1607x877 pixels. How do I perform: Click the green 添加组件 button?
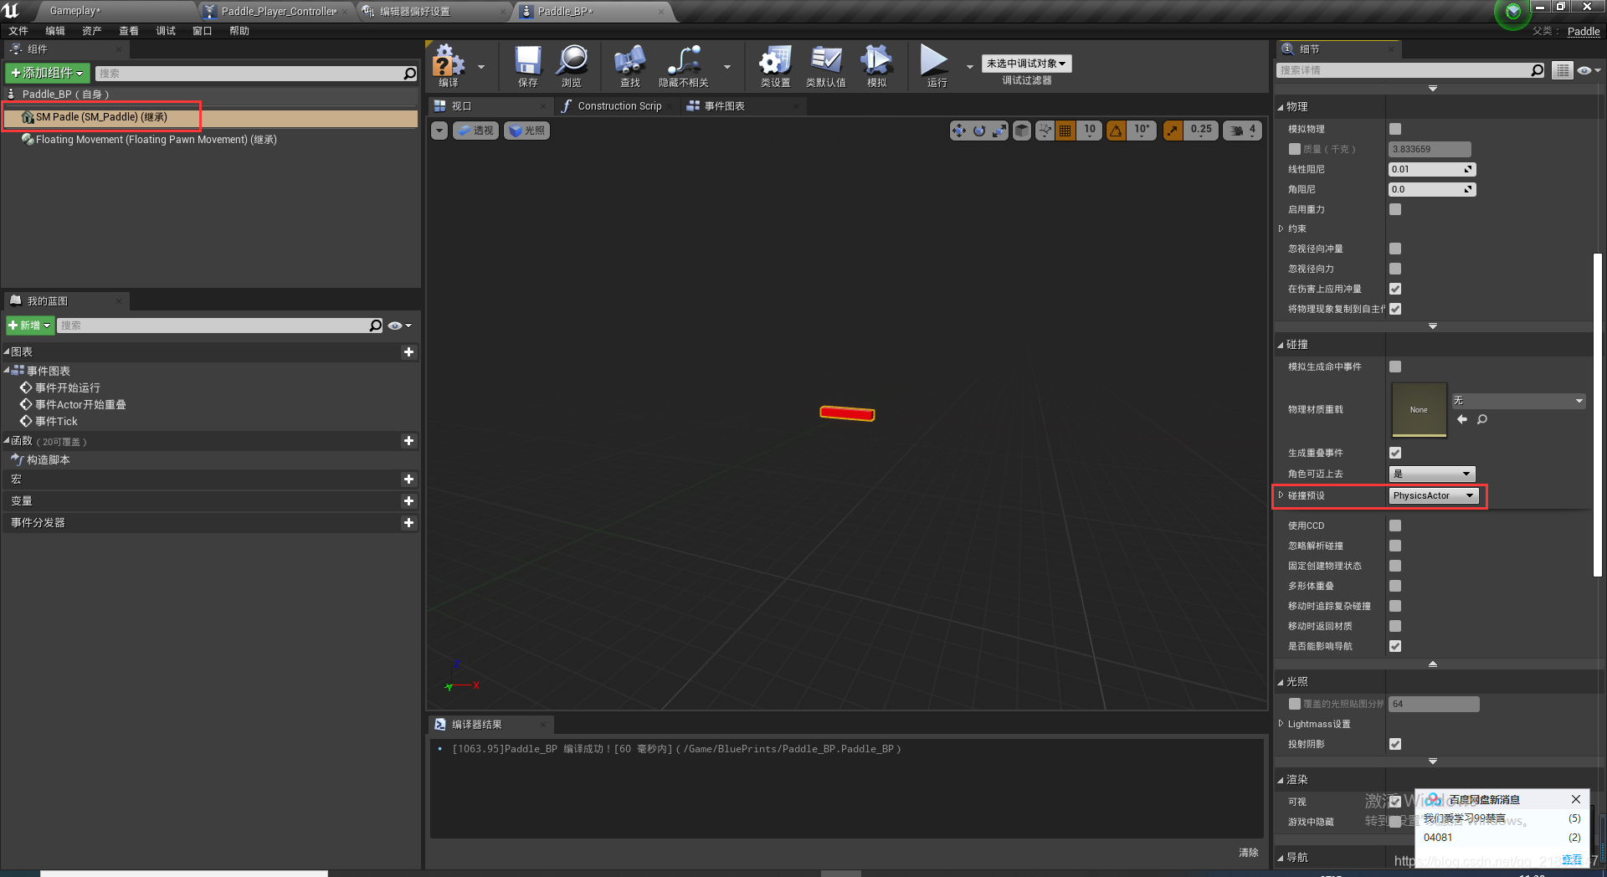pos(46,73)
